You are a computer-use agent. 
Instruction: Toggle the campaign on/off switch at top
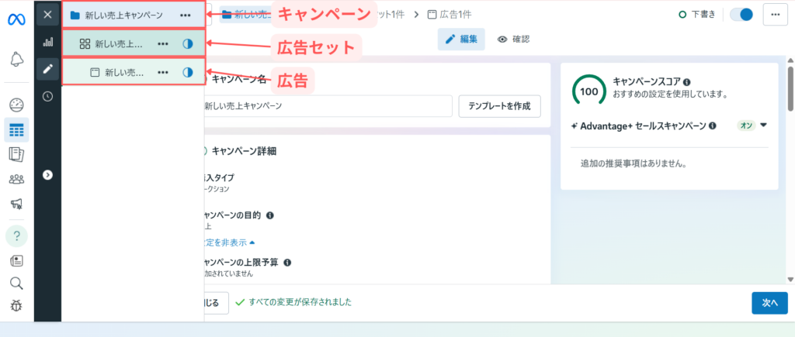pos(741,15)
